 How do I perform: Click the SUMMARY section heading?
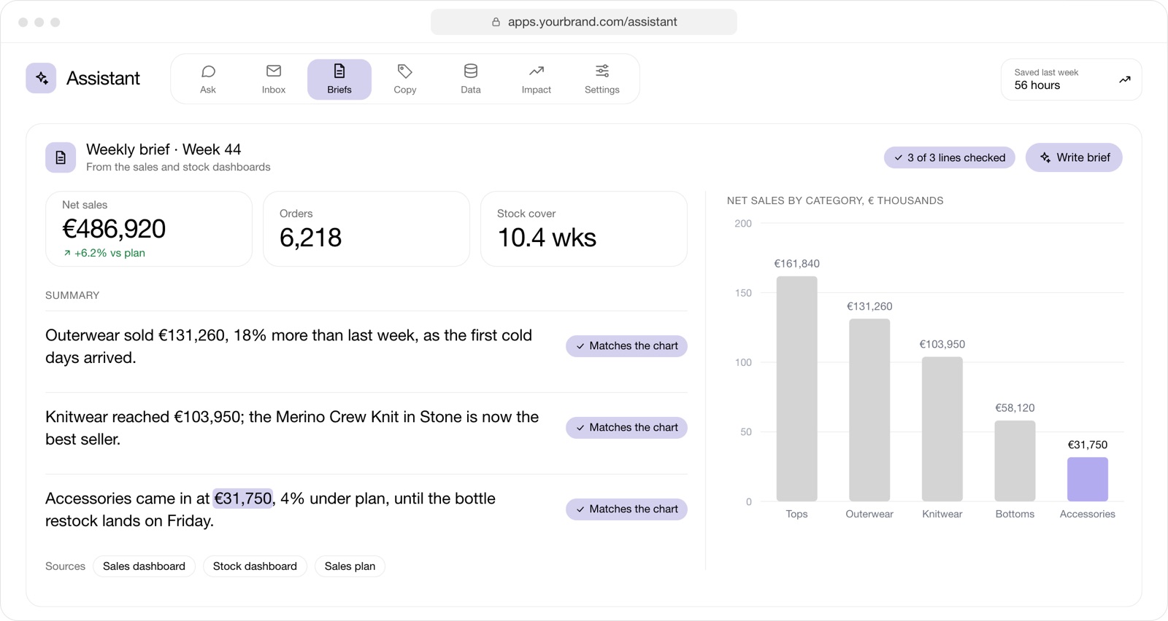point(72,295)
